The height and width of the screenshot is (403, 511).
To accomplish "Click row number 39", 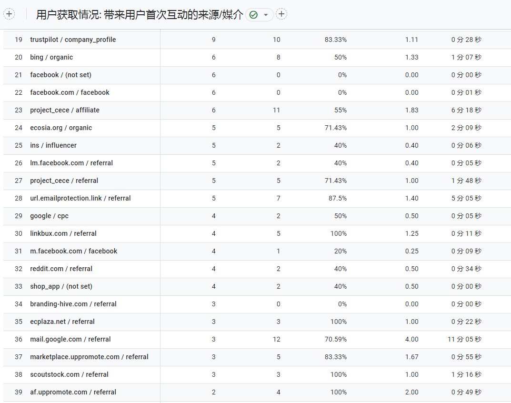I will [19, 392].
